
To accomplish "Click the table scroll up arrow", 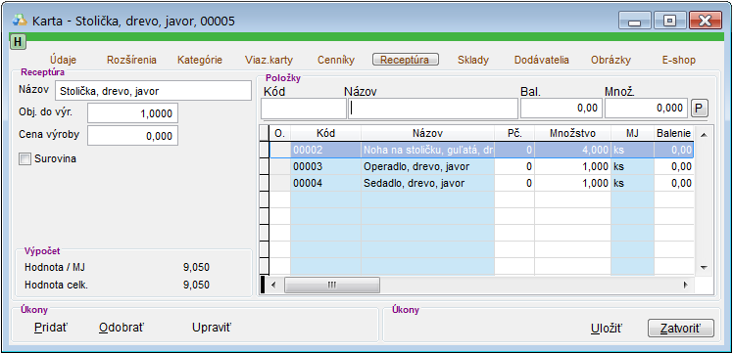I will [704, 135].
